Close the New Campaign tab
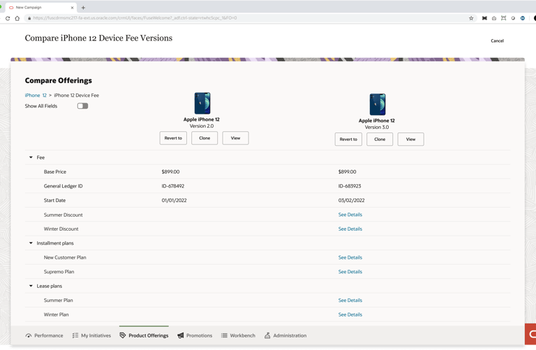The height and width of the screenshot is (350, 536). (72, 8)
